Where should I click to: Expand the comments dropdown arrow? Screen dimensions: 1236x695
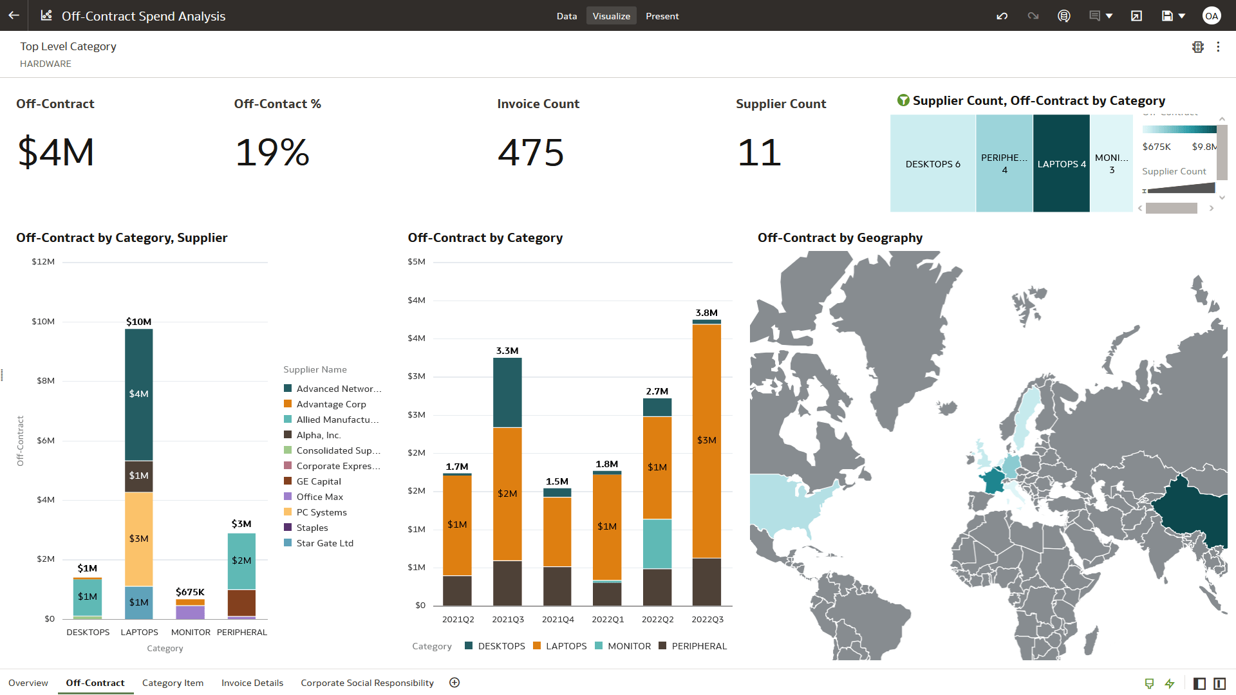click(x=1108, y=15)
